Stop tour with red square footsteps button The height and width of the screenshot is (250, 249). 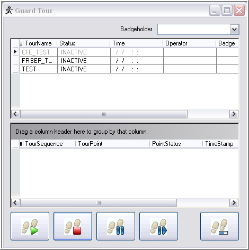pyautogui.click(x=73, y=226)
